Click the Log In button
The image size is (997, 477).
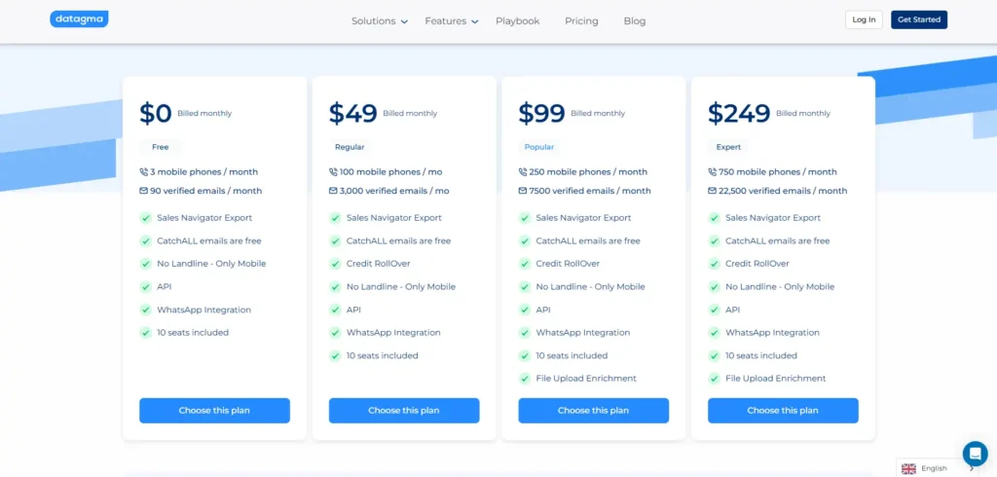(864, 19)
